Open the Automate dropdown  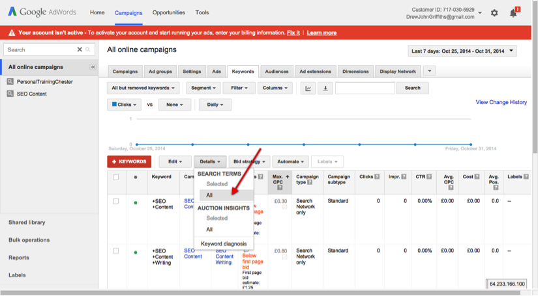click(290, 161)
